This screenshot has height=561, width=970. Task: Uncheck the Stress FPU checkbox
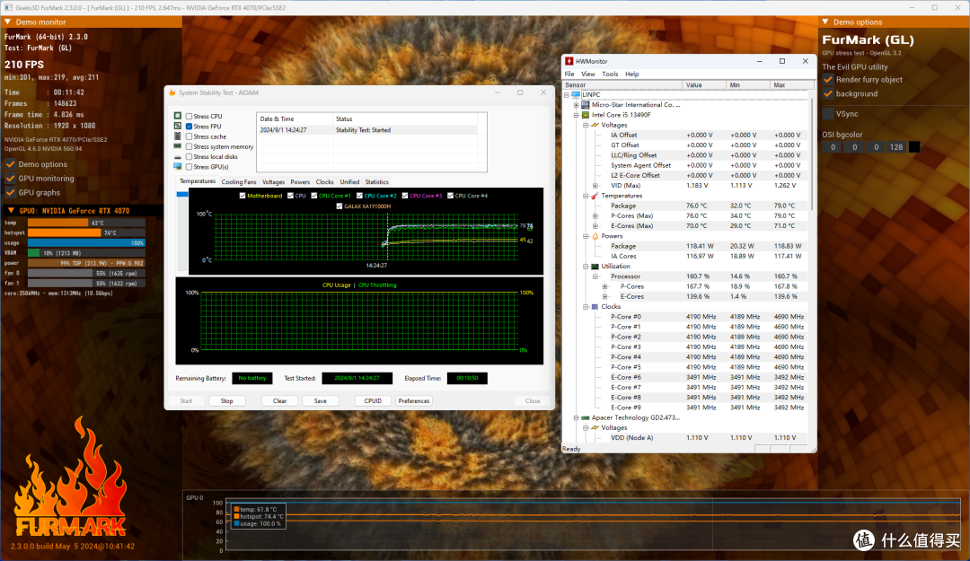[190, 127]
